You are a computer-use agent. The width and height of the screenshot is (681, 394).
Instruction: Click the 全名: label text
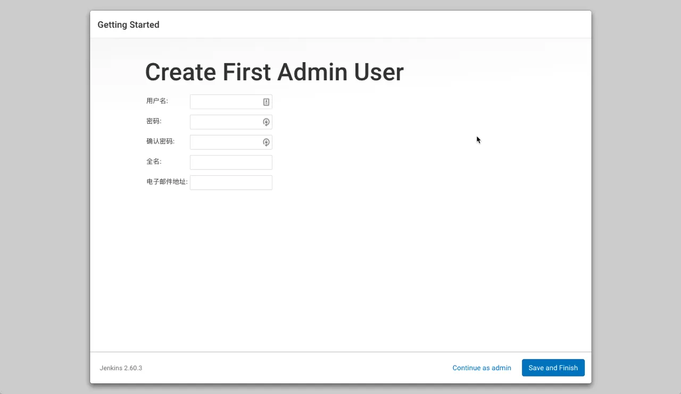point(154,161)
